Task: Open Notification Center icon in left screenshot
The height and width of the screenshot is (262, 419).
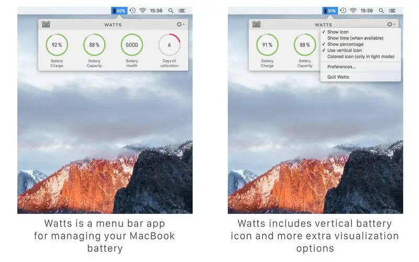Action: [x=182, y=10]
